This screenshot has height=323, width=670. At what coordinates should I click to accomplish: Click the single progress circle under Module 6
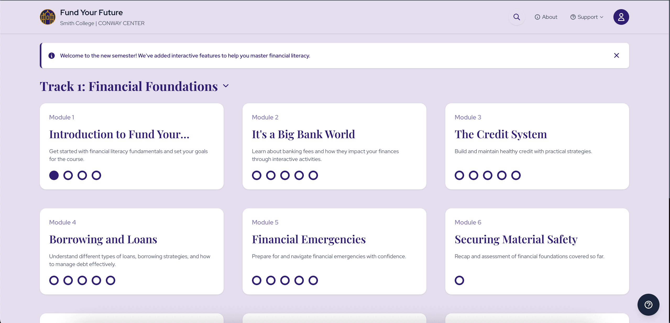click(459, 280)
